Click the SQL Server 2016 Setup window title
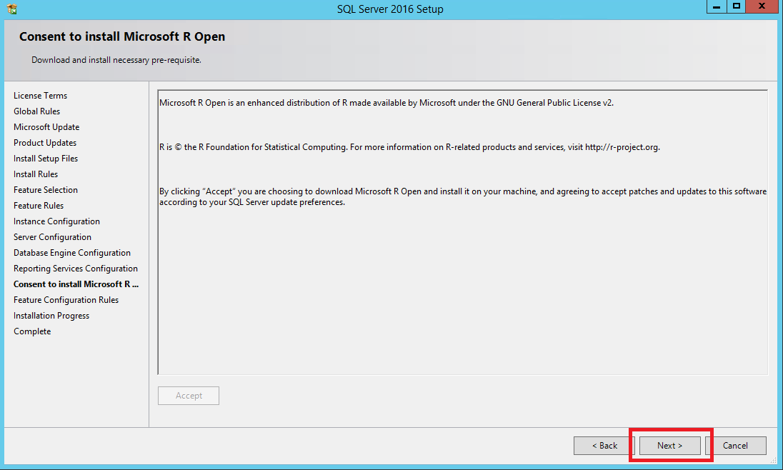This screenshot has width=783, height=470. (390, 9)
